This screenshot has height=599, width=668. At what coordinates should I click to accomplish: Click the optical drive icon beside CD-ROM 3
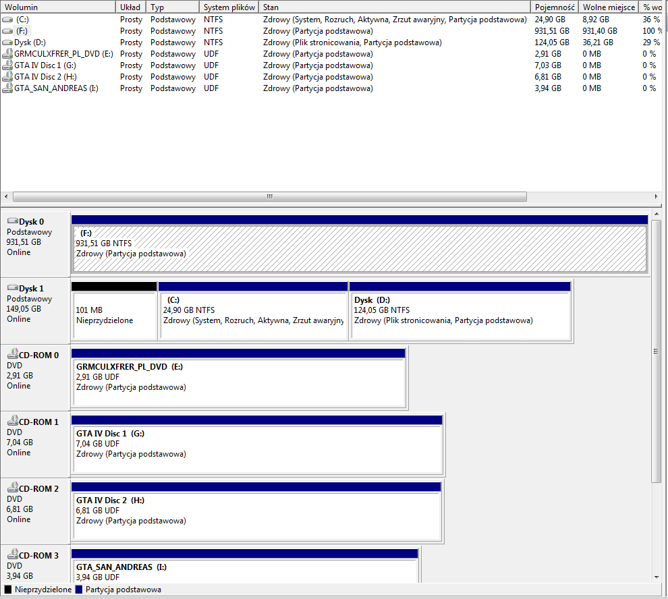coord(13,554)
